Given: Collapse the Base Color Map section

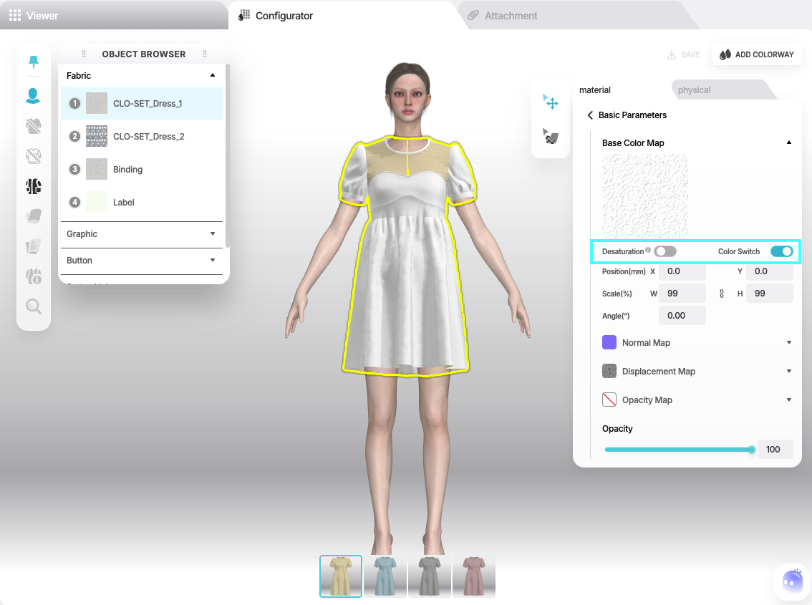Looking at the screenshot, I should pyautogui.click(x=788, y=142).
